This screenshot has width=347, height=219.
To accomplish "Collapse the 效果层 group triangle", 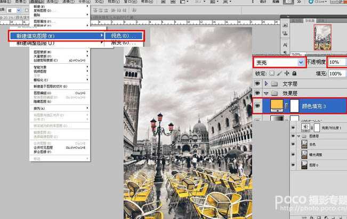I will tap(266, 94).
